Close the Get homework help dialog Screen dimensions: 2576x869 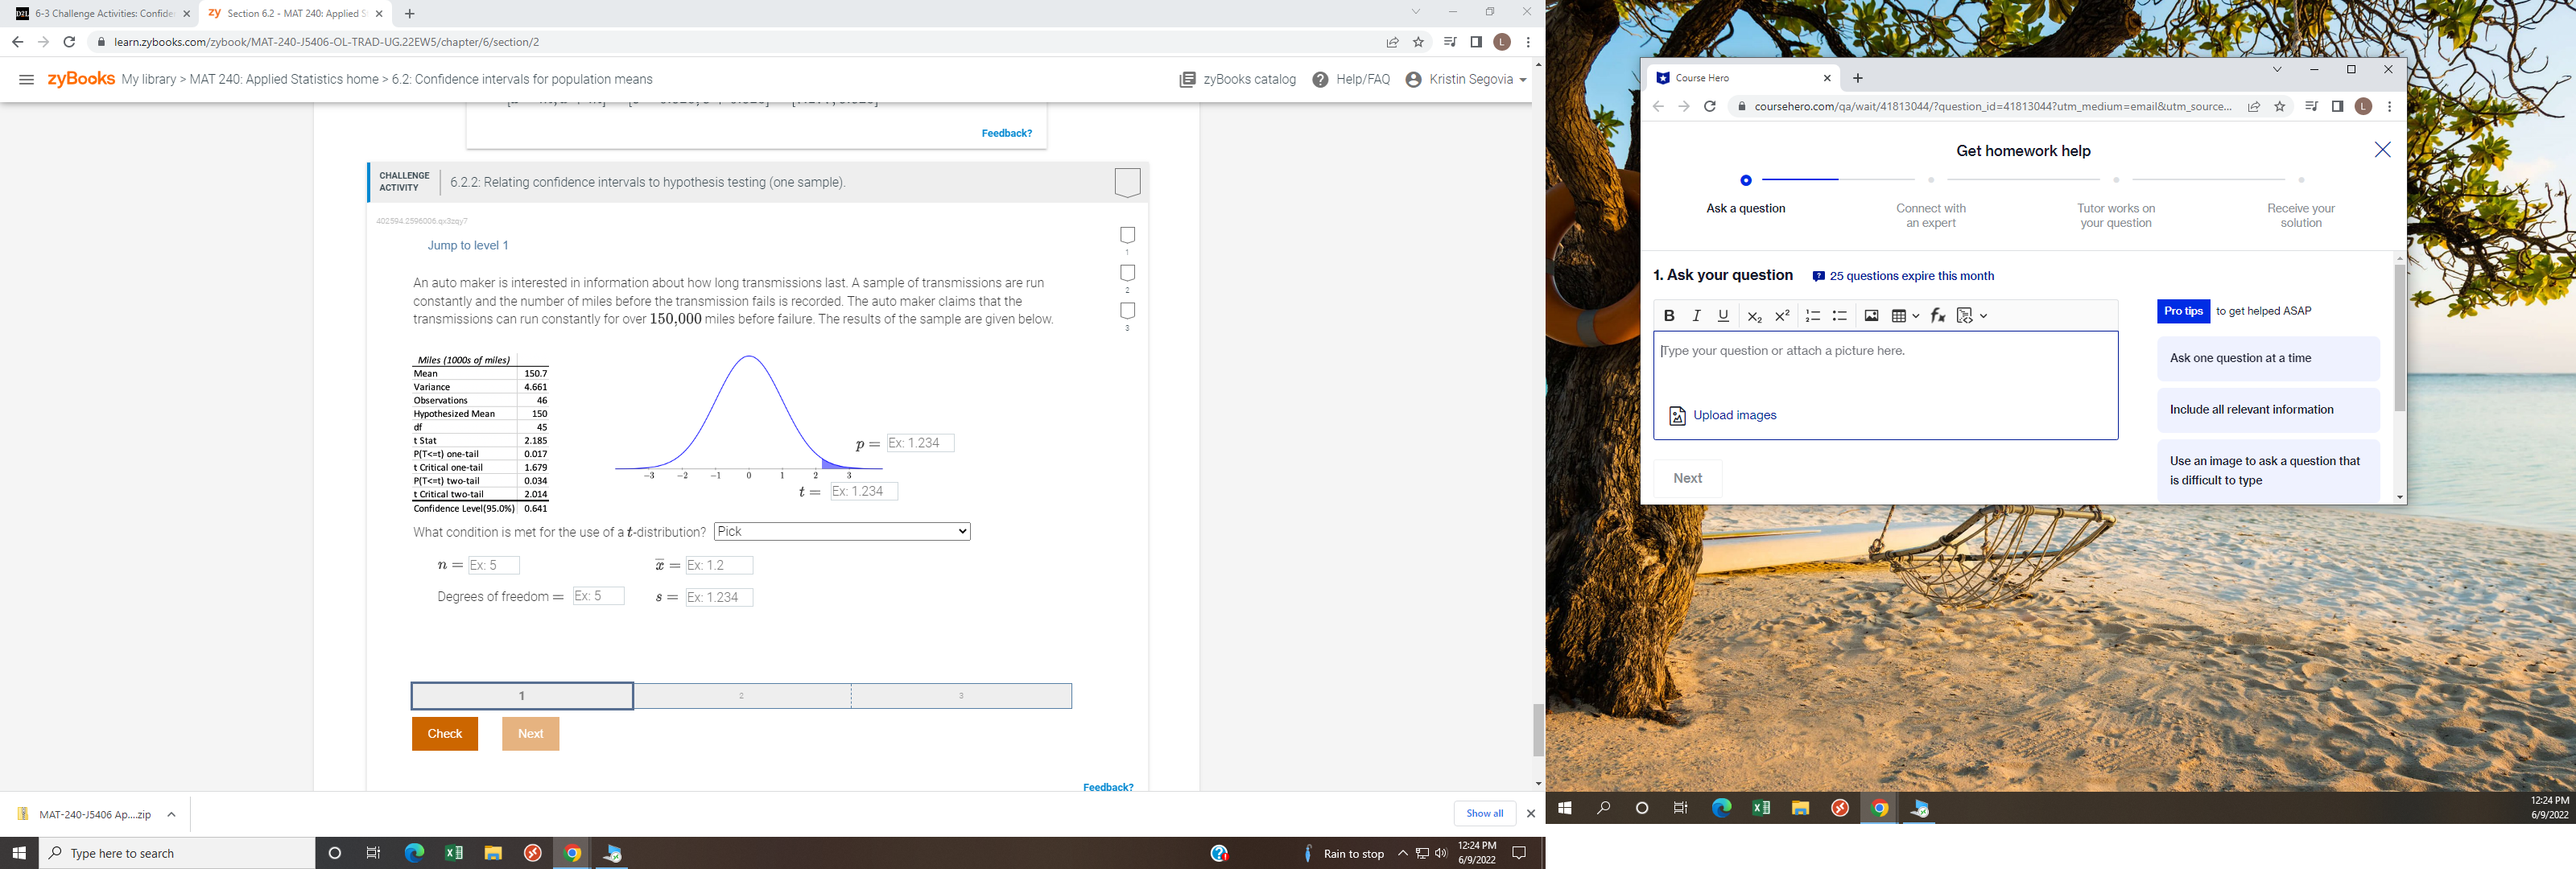tap(2382, 150)
